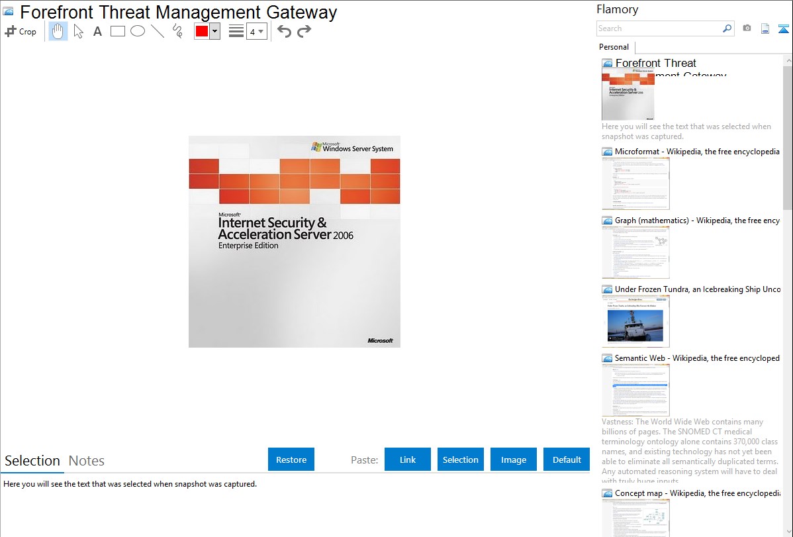Click the icon beside Concept map title
The width and height of the screenshot is (793, 537).
tap(607, 493)
